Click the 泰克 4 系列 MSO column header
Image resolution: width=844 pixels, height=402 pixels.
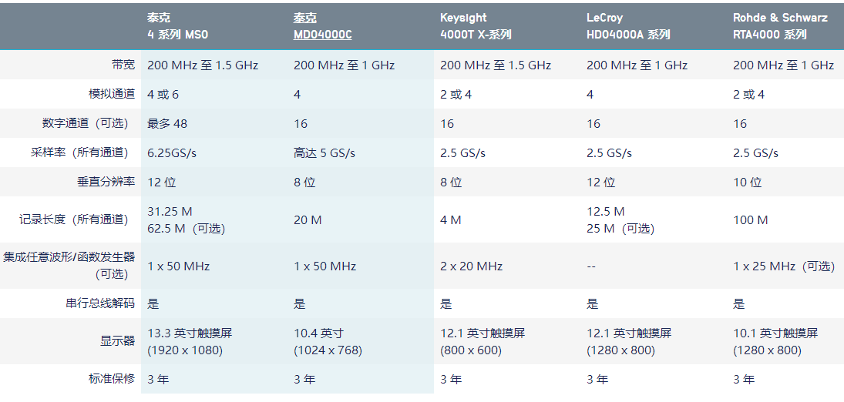178,26
